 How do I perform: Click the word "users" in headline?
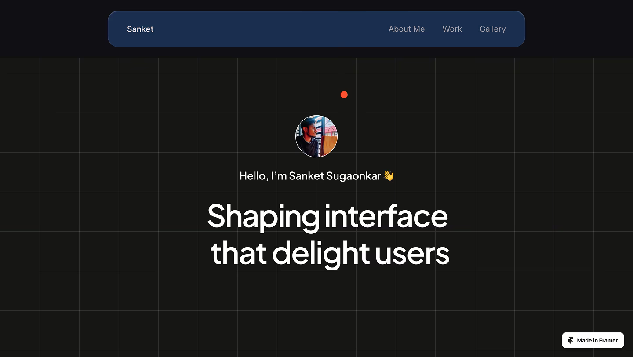(x=412, y=253)
